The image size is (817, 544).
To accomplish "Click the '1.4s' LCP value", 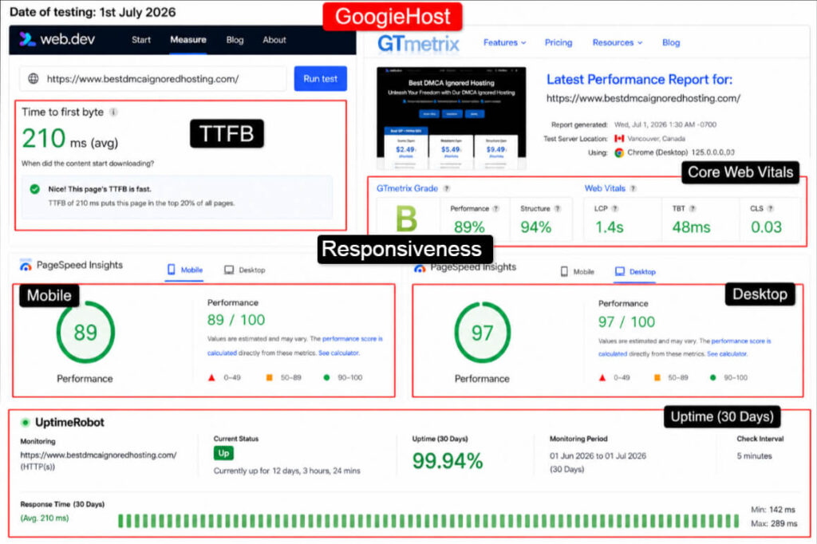I will (609, 227).
